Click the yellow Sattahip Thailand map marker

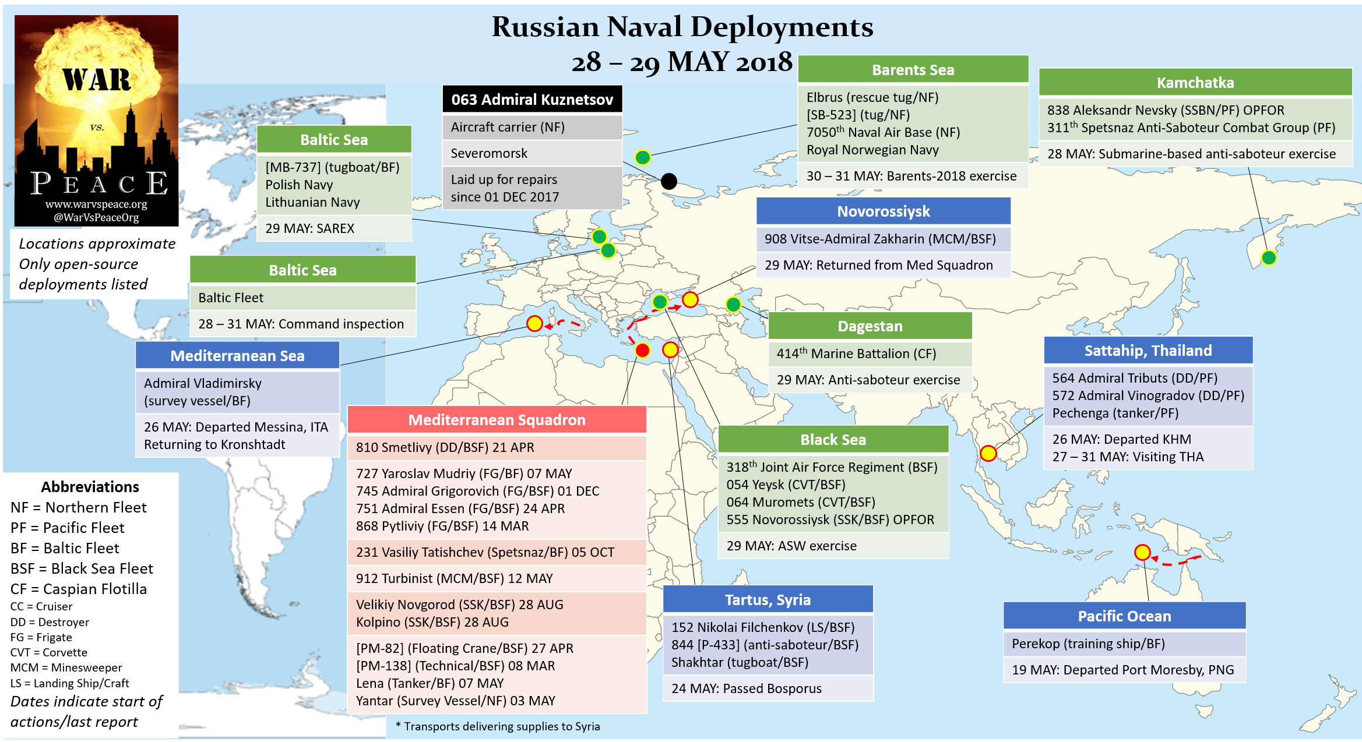tap(988, 453)
